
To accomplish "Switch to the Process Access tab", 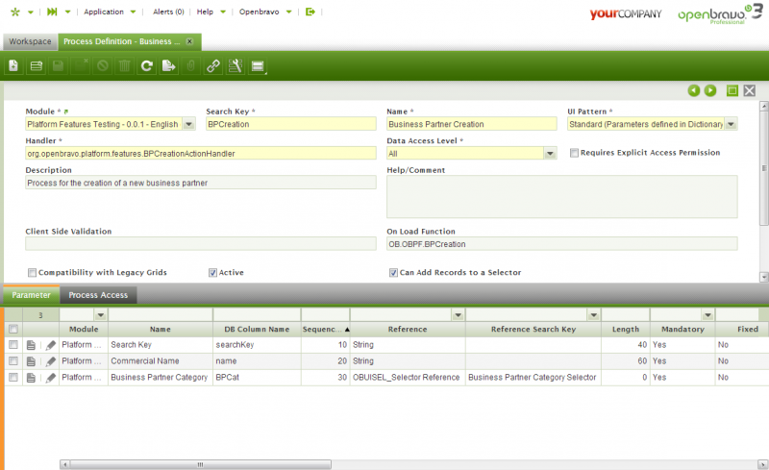I will (96, 295).
